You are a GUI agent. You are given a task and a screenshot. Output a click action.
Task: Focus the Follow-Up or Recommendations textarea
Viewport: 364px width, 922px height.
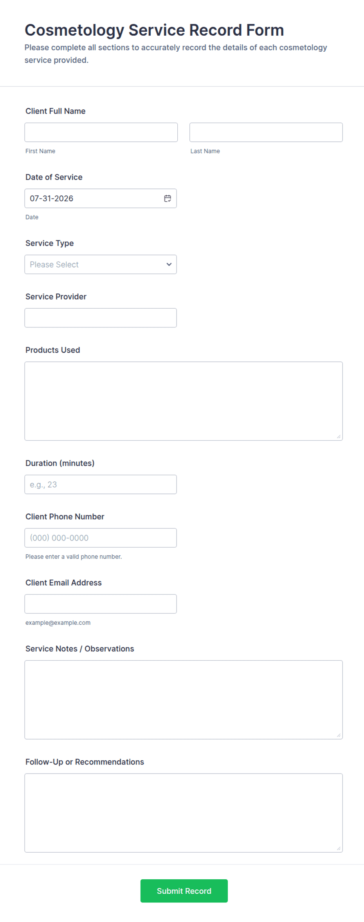[x=184, y=813]
